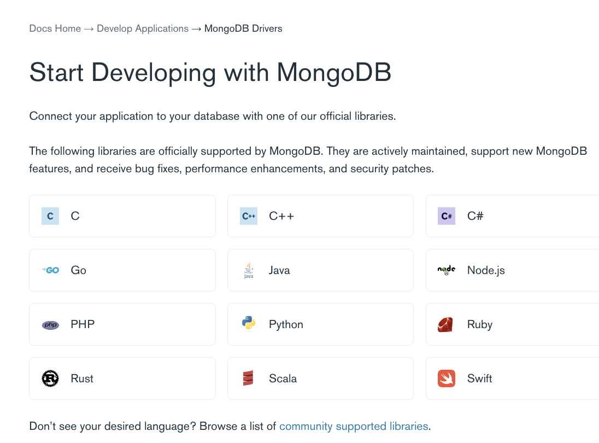Screen dimensions: 599x443
Task: Click the Scala logo icon
Action: (248, 378)
